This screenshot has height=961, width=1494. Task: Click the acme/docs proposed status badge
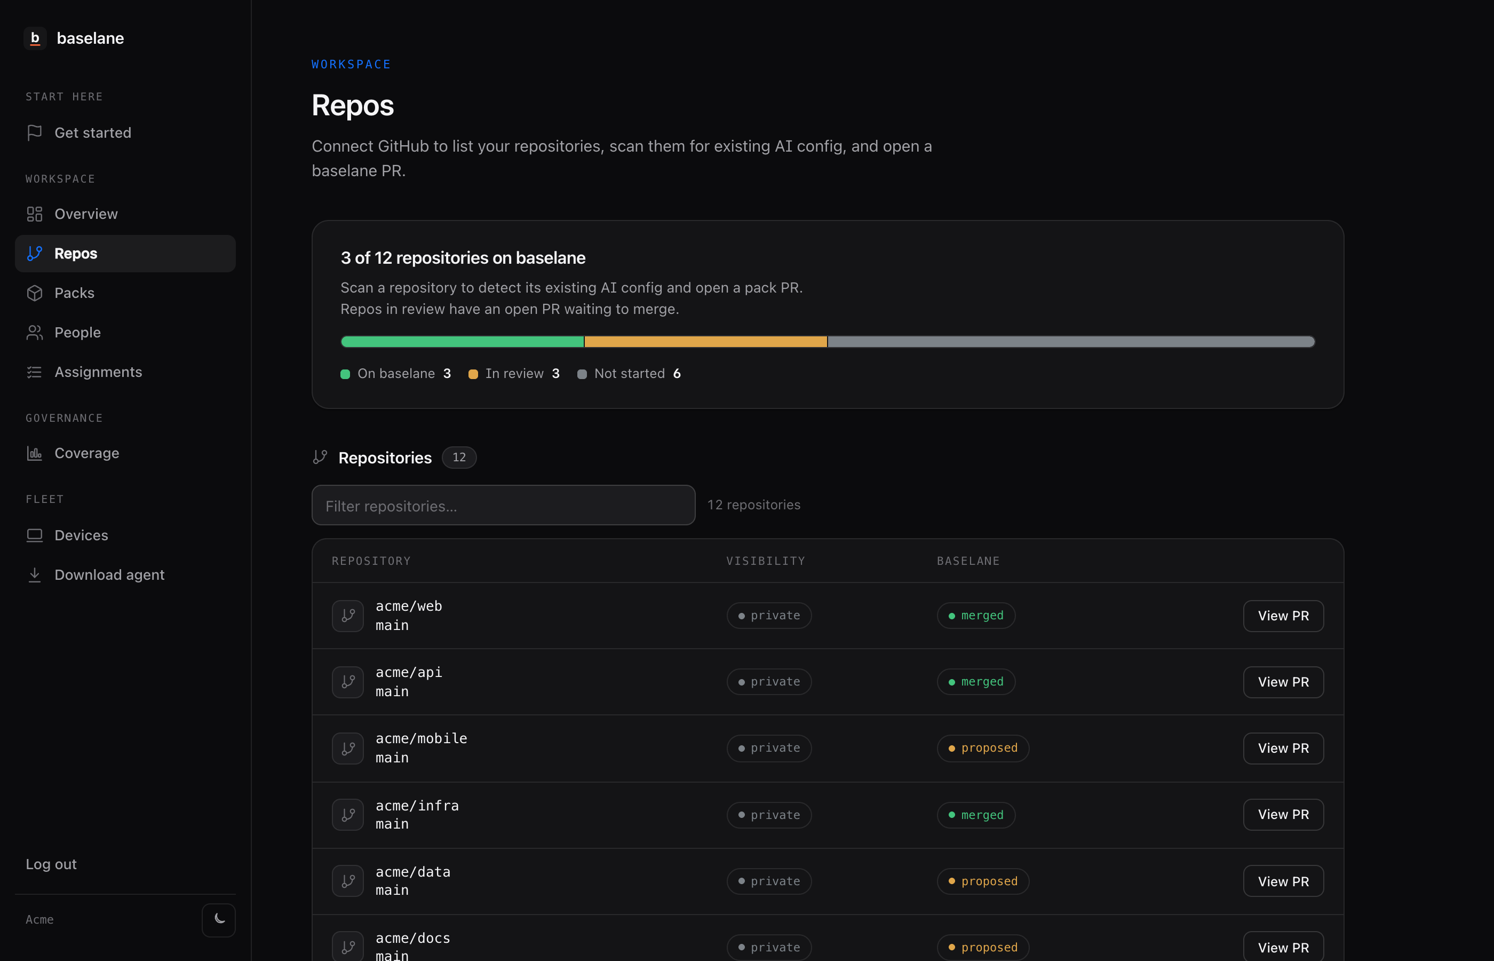(x=983, y=947)
